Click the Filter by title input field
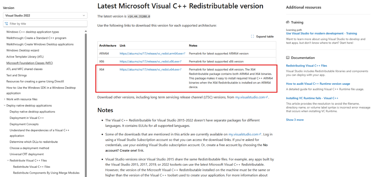The image size is (372, 177). pyautogui.click(x=45, y=24)
